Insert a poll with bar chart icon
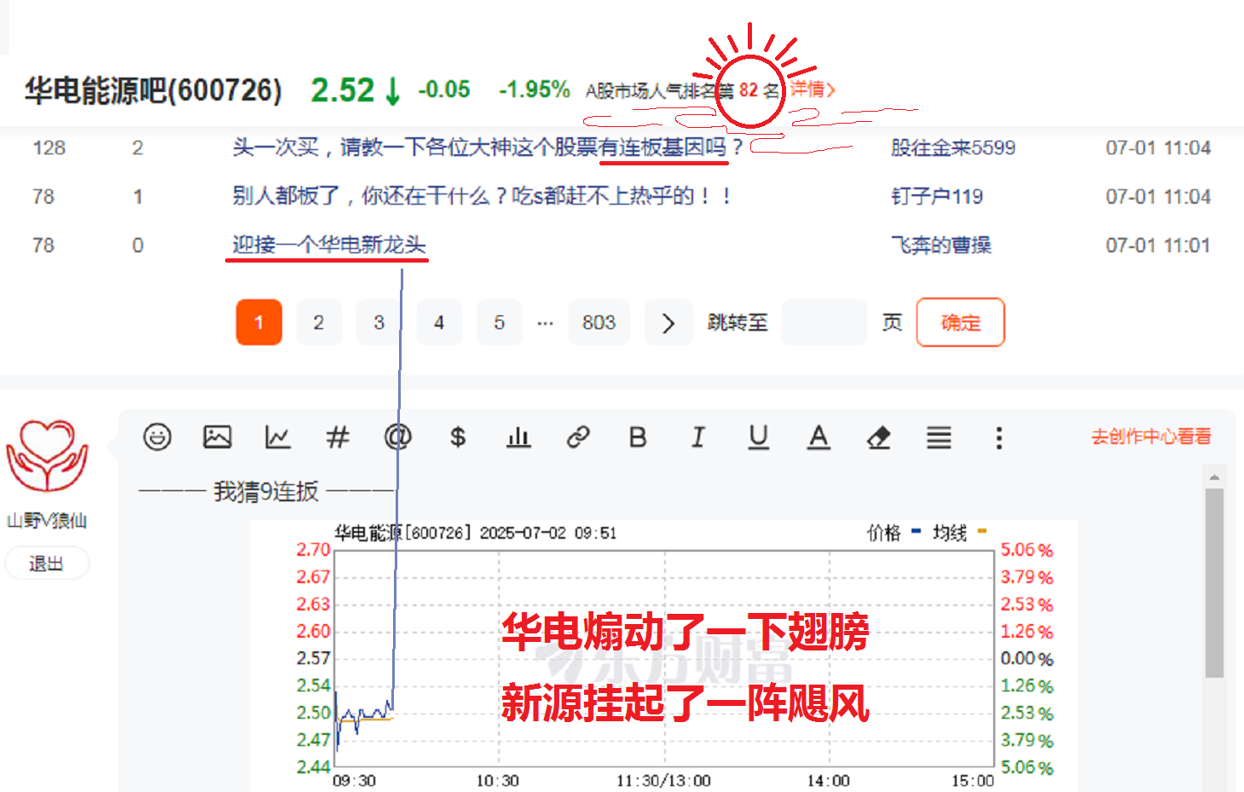Viewport: 1244px width, 792px height. tap(518, 437)
